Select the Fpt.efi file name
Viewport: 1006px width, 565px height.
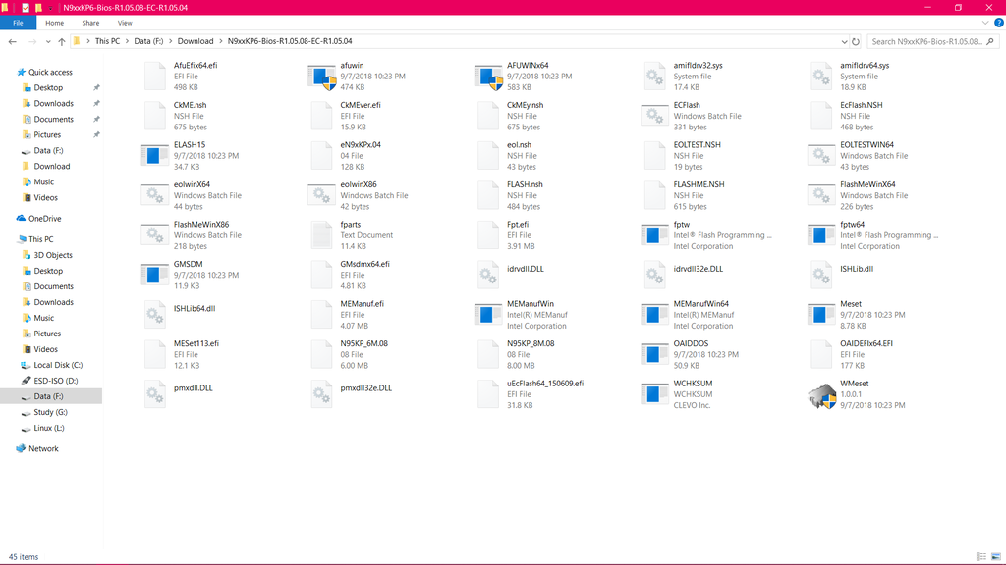point(518,225)
